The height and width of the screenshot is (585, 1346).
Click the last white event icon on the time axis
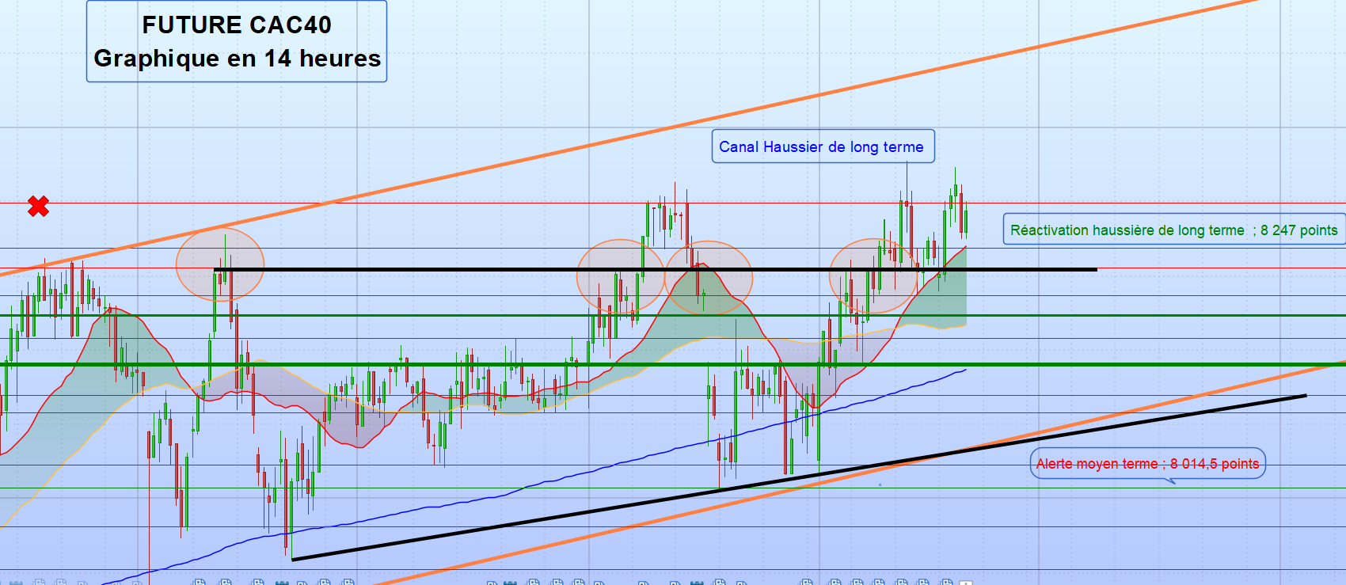coord(965,583)
